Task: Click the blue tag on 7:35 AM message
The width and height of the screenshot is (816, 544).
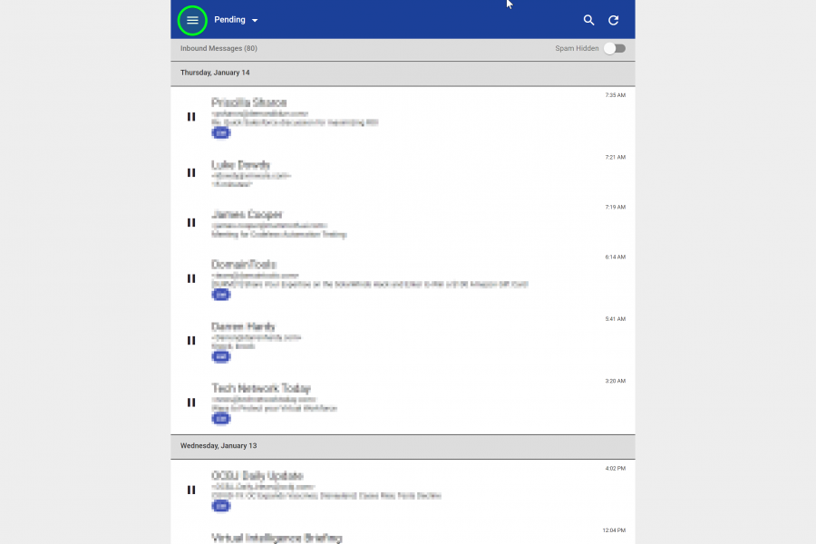Action: [x=221, y=132]
